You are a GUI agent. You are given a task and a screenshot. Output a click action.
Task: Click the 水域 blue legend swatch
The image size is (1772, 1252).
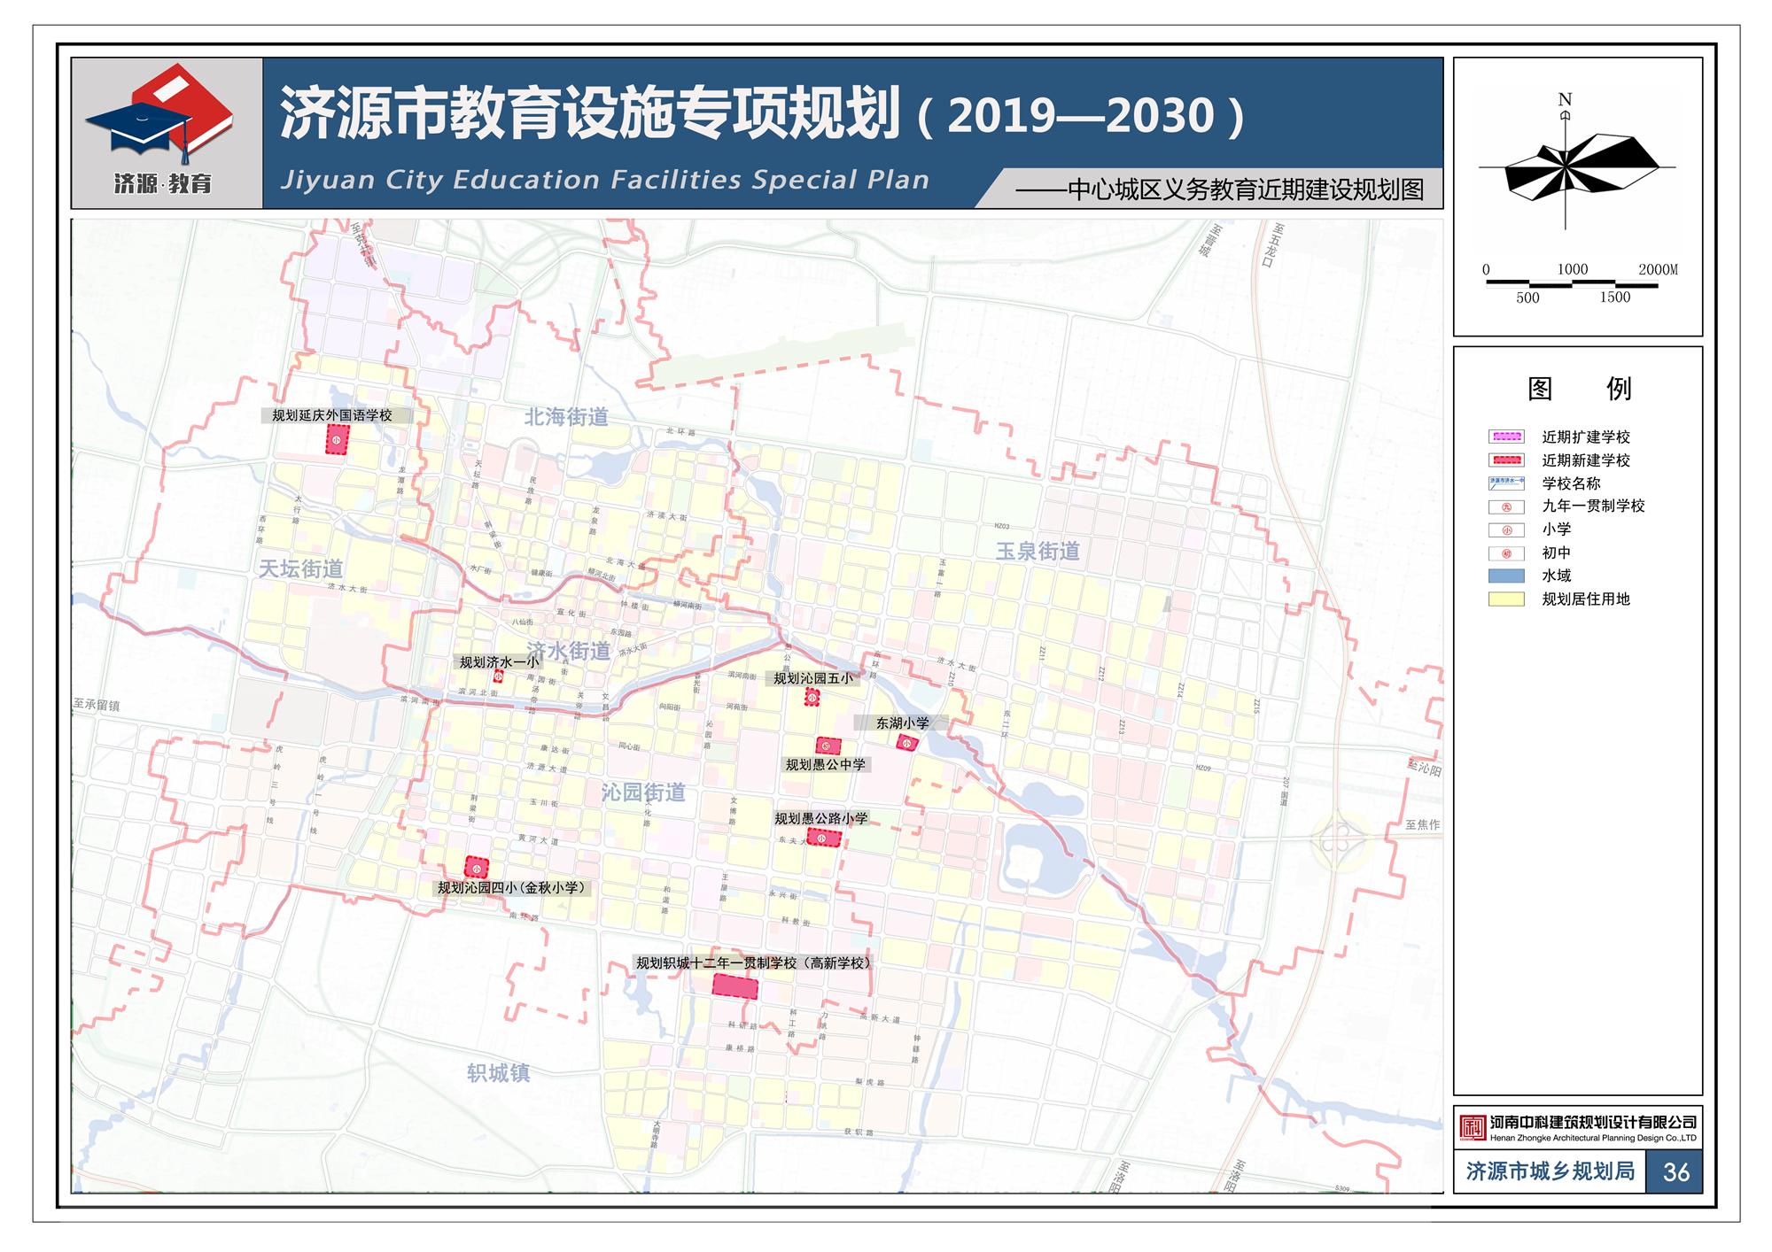click(x=1506, y=576)
